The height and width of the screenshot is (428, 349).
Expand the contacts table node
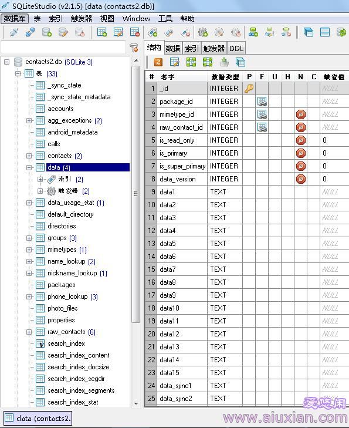click(x=29, y=156)
